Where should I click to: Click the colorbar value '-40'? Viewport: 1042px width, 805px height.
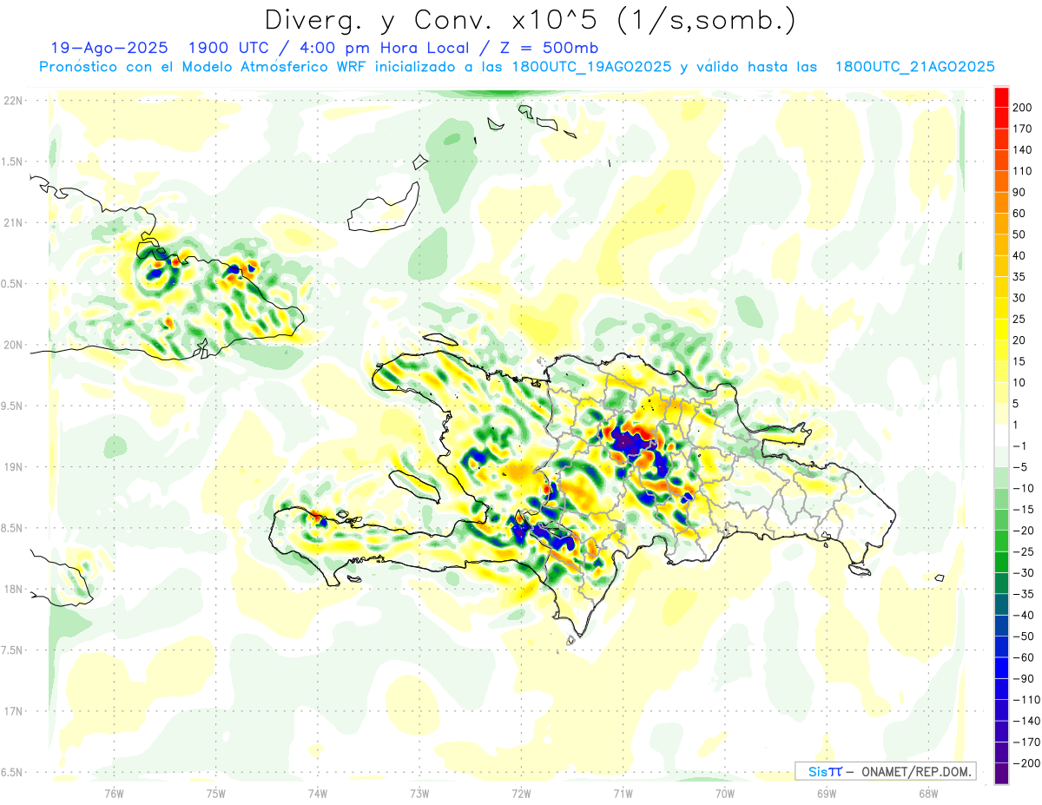pos(1023,615)
